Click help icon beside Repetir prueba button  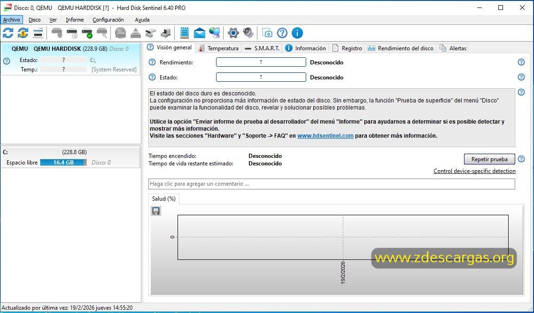(521, 159)
